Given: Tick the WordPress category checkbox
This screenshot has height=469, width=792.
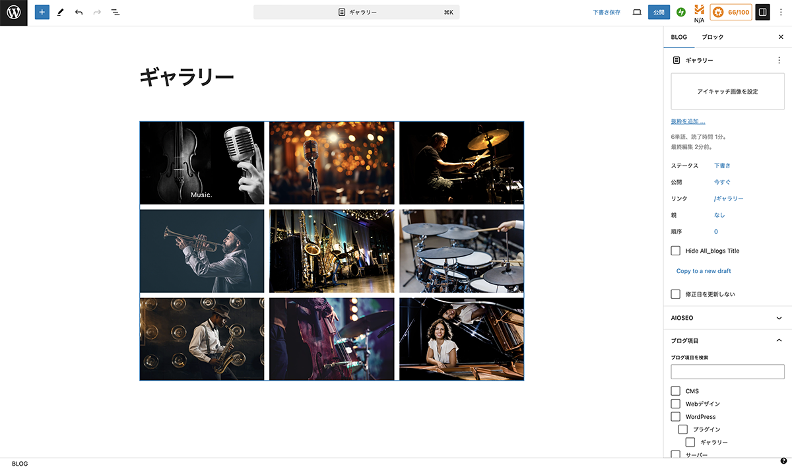Looking at the screenshot, I should [676, 417].
